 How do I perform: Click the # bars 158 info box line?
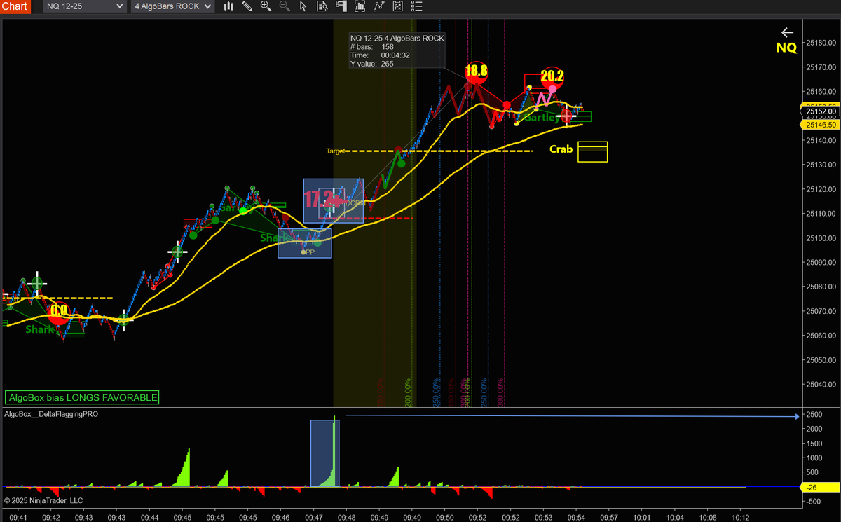point(372,46)
